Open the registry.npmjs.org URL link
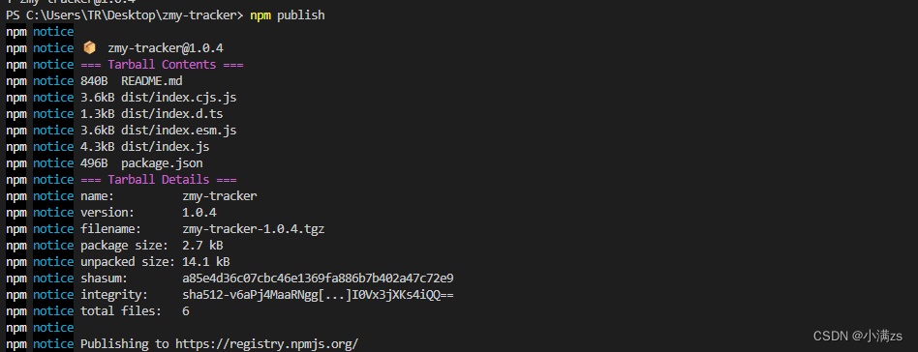The width and height of the screenshot is (918, 352). (266, 344)
